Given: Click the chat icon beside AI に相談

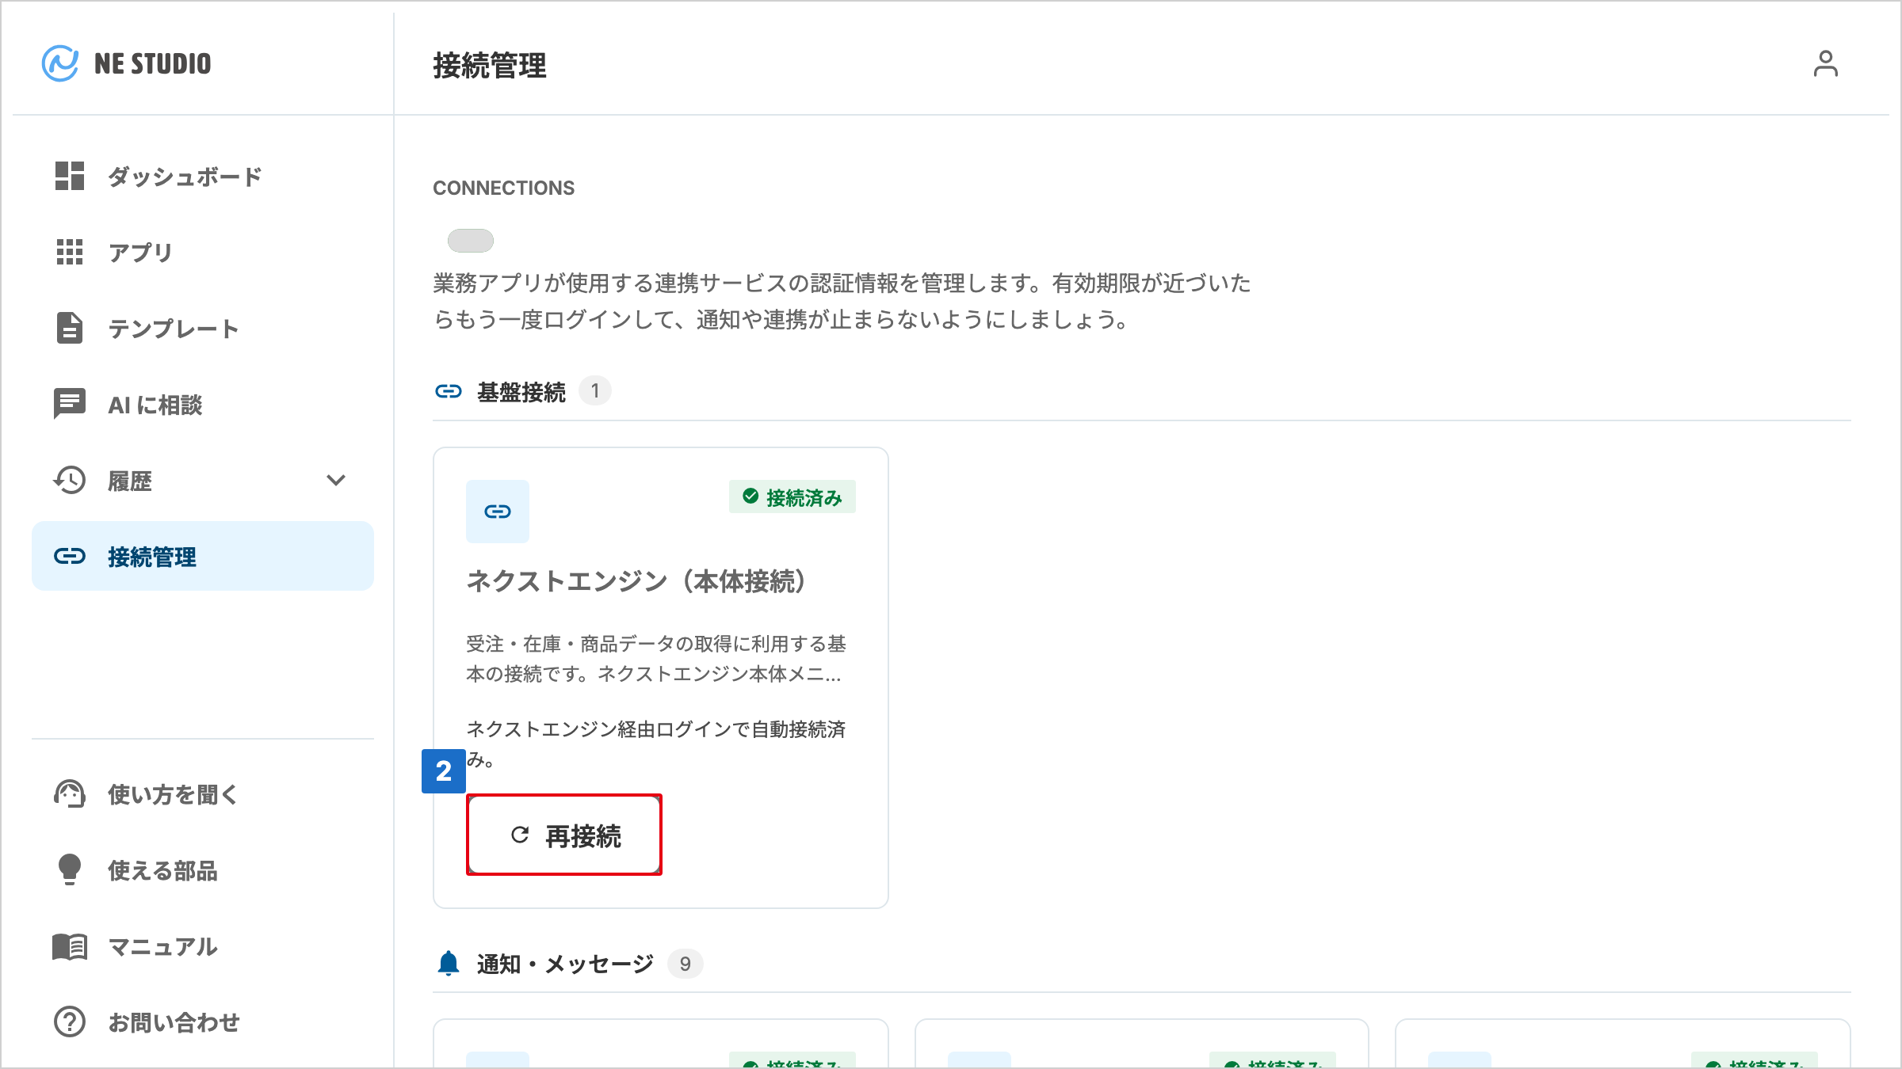Looking at the screenshot, I should click(70, 404).
